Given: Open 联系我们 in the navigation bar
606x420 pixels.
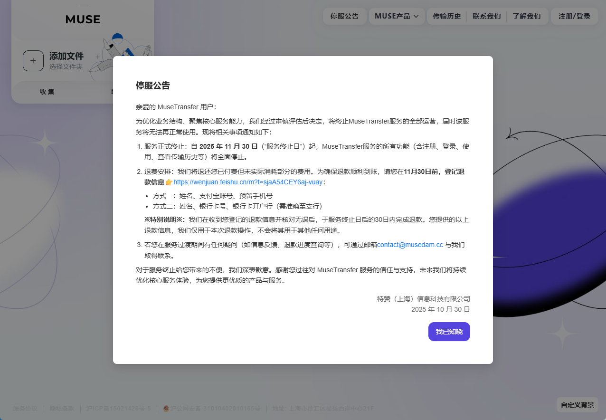Looking at the screenshot, I should pyautogui.click(x=486, y=16).
